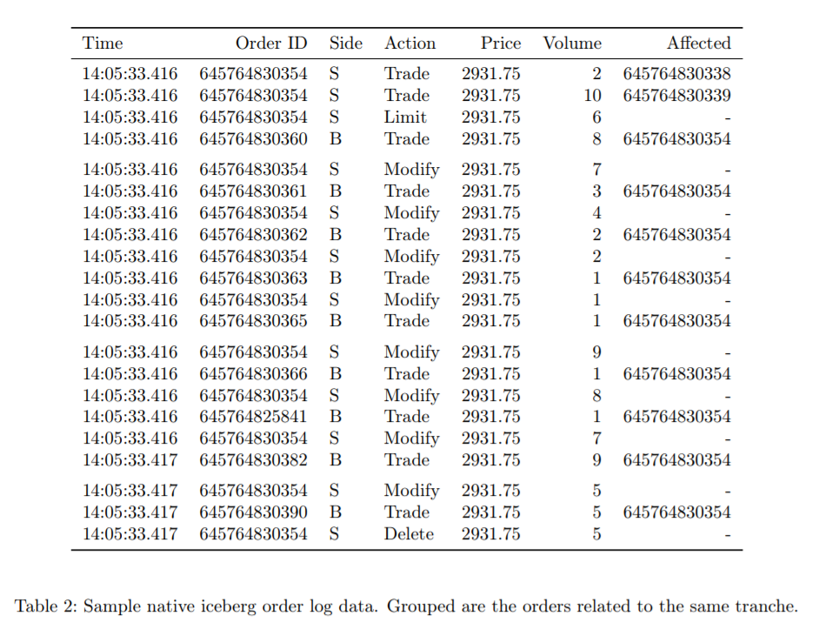Select order ID 645764830362
The width and height of the screenshot is (819, 629).
pyautogui.click(x=253, y=235)
